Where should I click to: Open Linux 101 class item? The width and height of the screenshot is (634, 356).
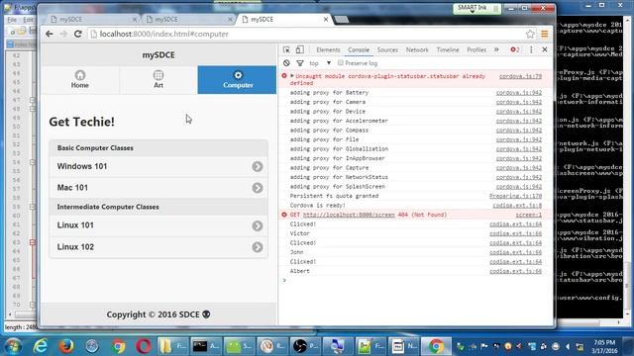158,225
